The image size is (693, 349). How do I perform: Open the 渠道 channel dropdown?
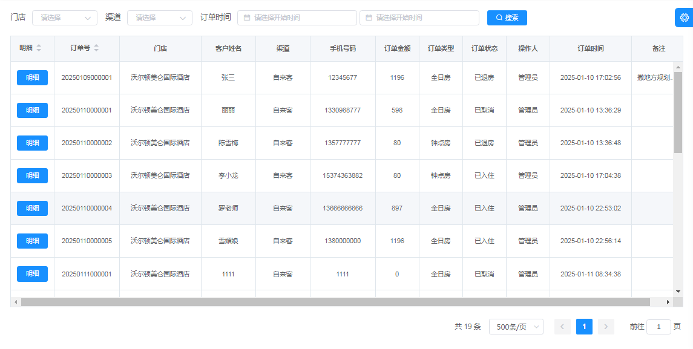click(x=160, y=18)
